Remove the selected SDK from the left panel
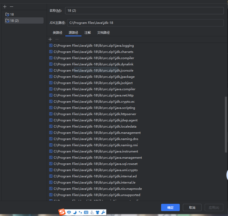 point(12,7)
